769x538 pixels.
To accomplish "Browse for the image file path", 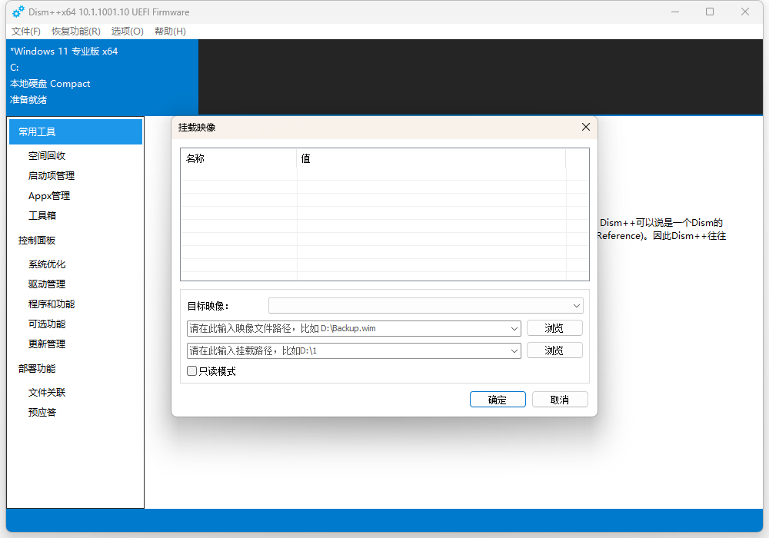I will pos(554,328).
